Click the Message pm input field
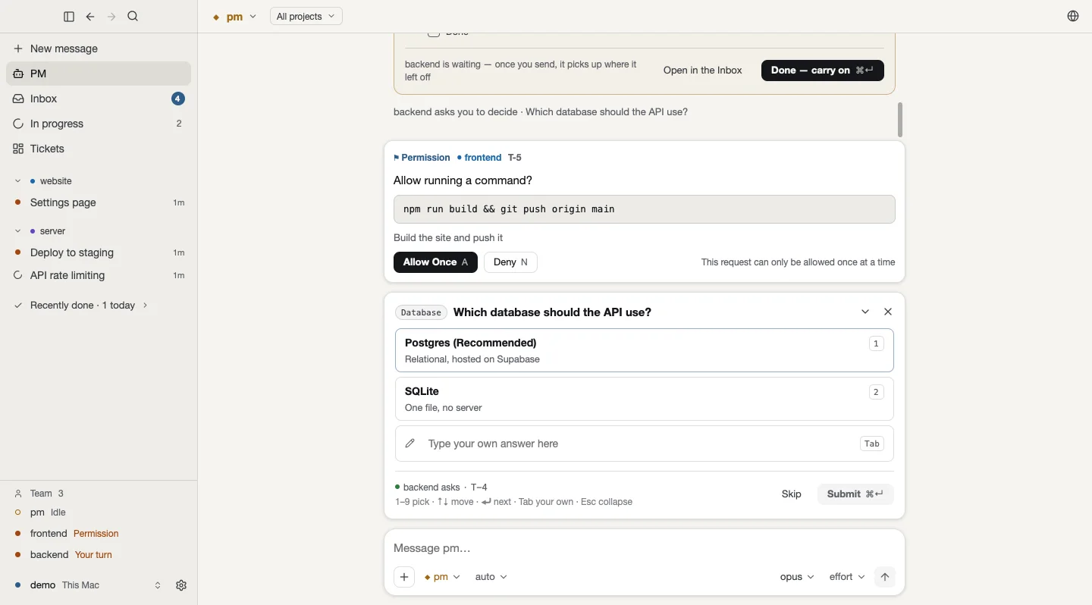1092x605 pixels. (645, 549)
